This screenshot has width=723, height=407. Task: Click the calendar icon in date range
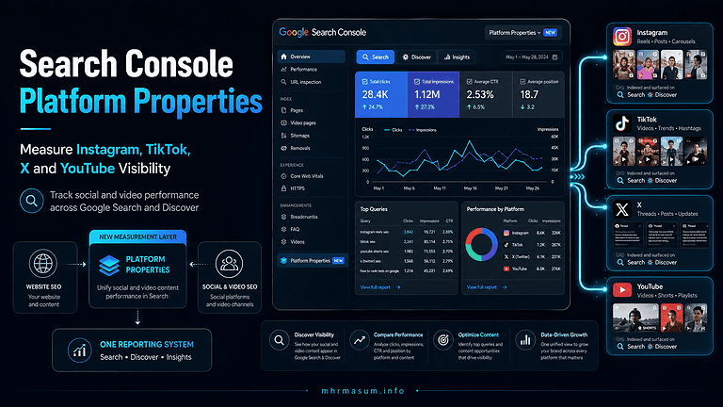(x=554, y=57)
